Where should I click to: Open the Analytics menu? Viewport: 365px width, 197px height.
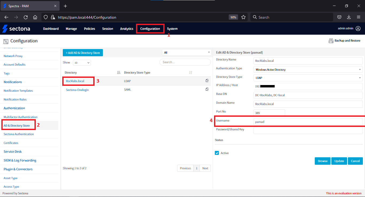point(127,29)
